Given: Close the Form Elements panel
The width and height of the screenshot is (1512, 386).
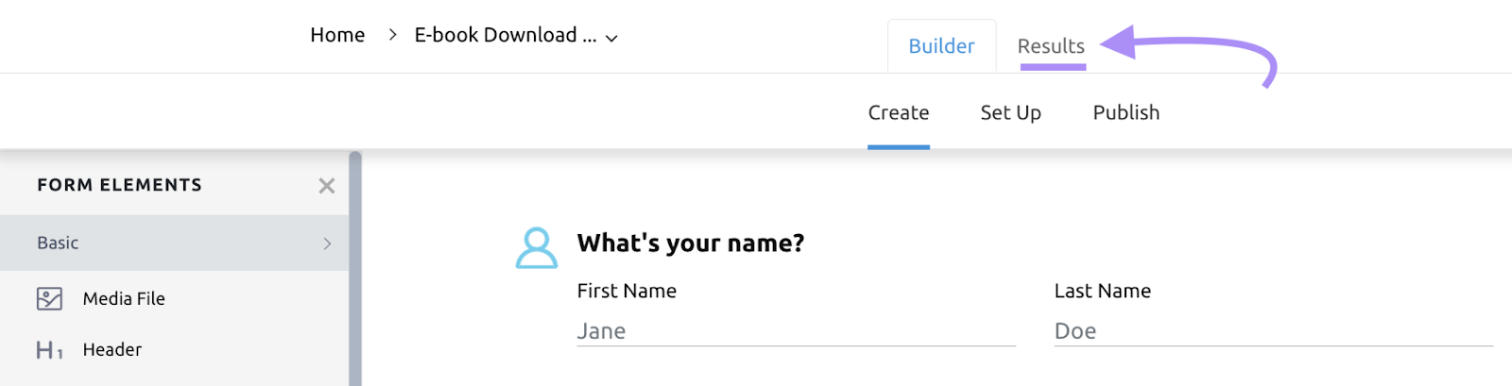Looking at the screenshot, I should pyautogui.click(x=327, y=186).
